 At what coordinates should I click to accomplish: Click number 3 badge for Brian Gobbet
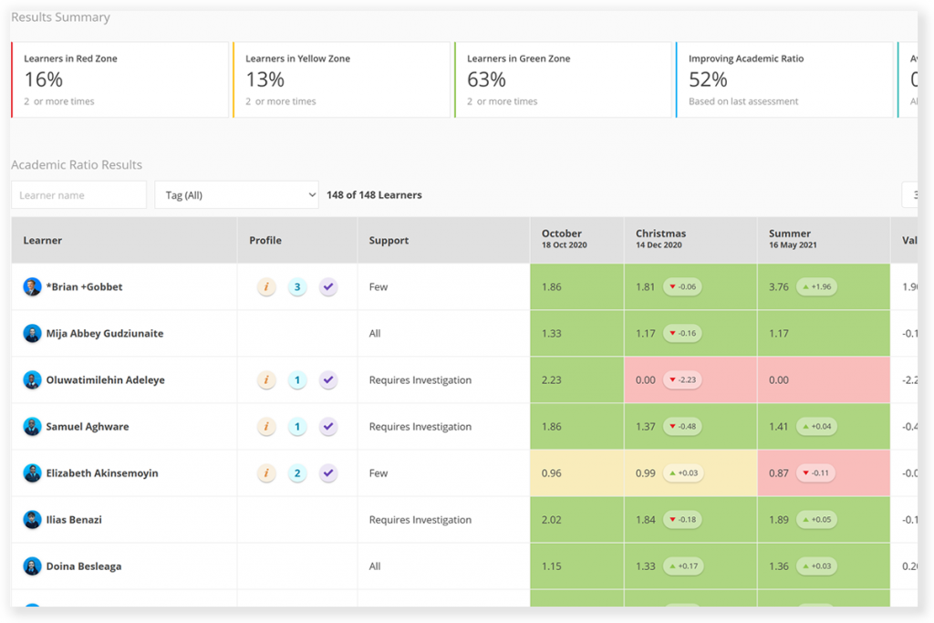point(297,287)
